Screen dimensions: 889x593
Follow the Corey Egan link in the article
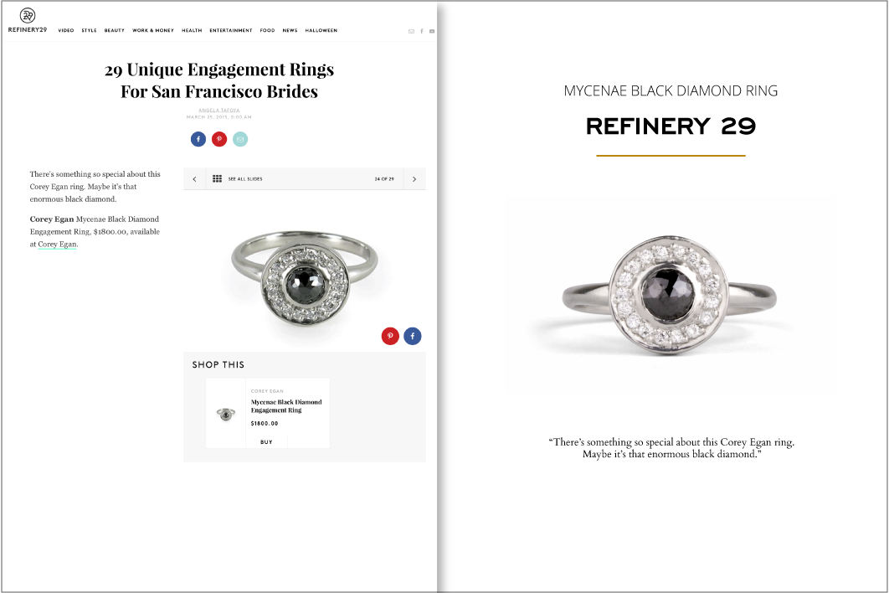click(56, 244)
